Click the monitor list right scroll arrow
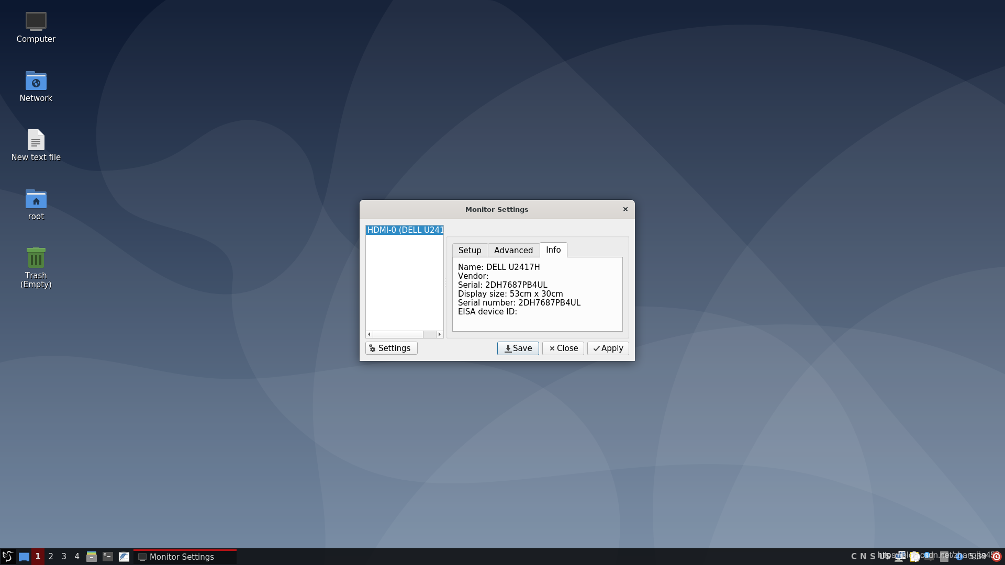1005x565 pixels. (440, 334)
